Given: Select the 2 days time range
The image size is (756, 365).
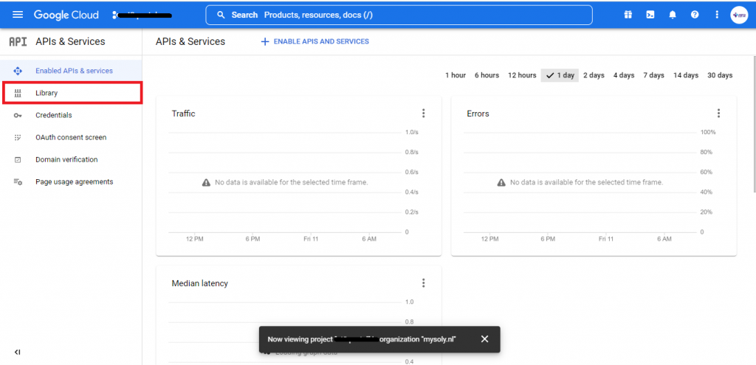Looking at the screenshot, I should point(594,75).
